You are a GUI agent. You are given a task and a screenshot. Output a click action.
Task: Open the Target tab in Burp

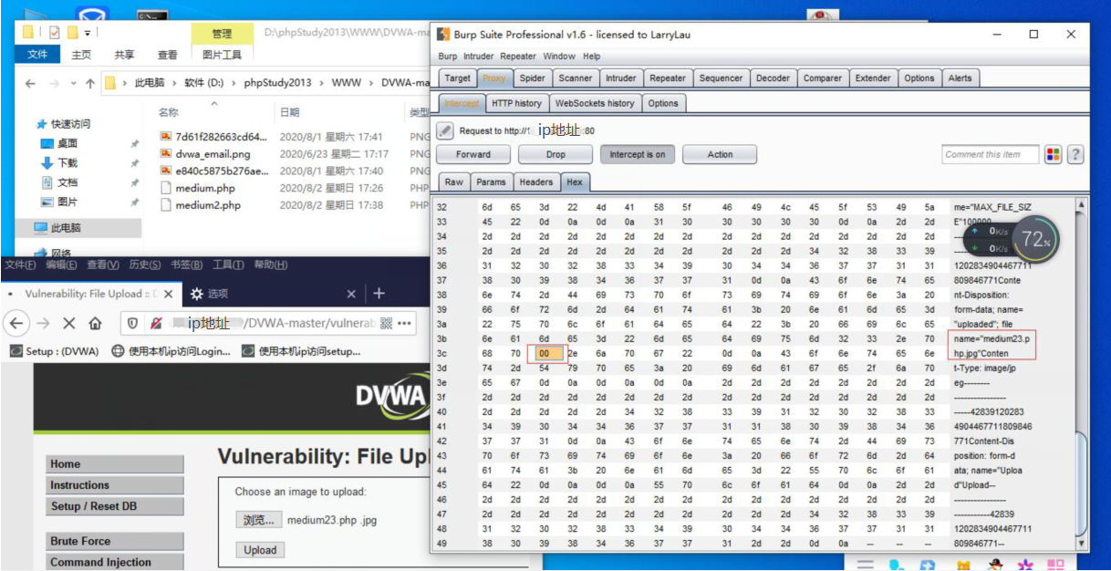coord(457,78)
